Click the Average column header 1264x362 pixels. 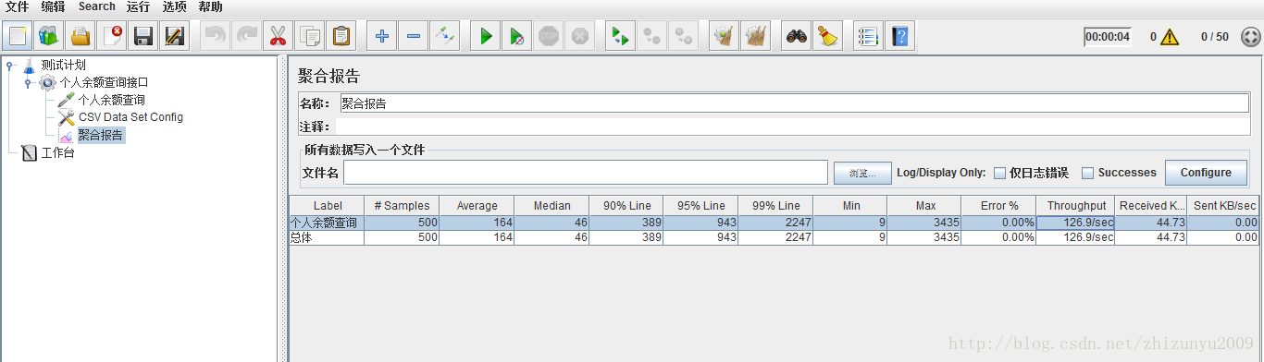[477, 205]
